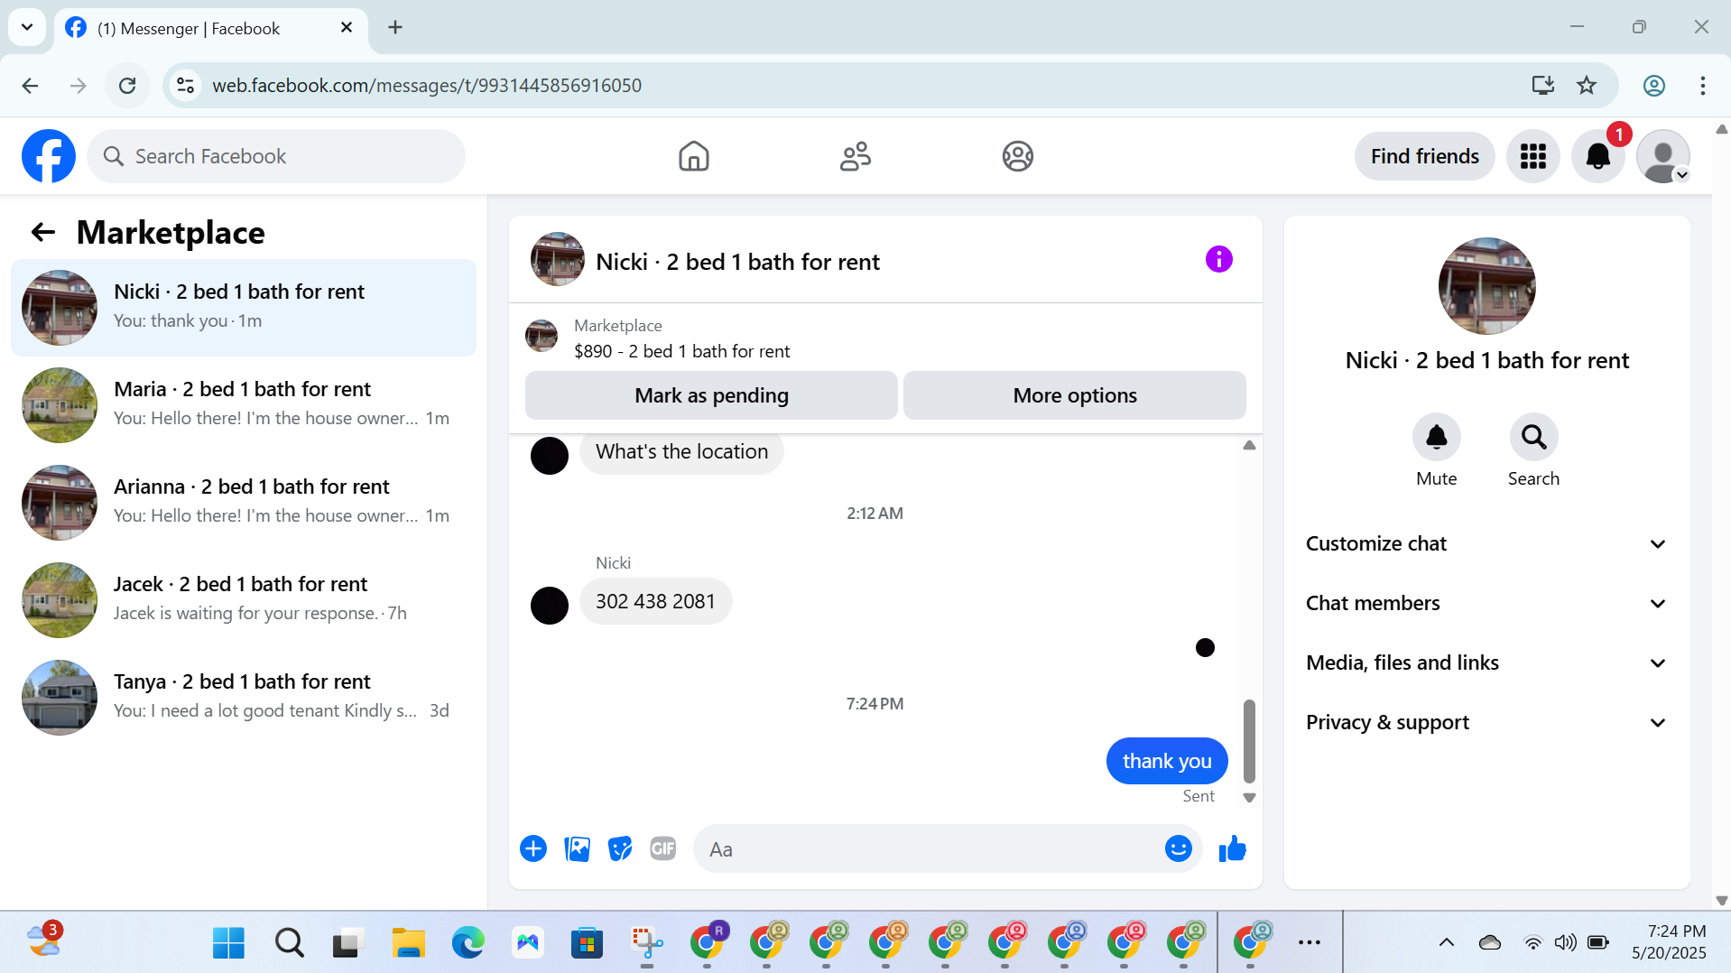The width and height of the screenshot is (1731, 973).
Task: Click the '302 438 2081' message
Action: click(655, 601)
